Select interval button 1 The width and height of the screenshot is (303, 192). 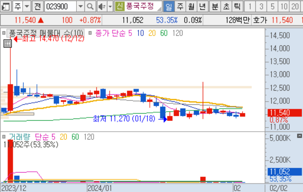coord(250,7)
